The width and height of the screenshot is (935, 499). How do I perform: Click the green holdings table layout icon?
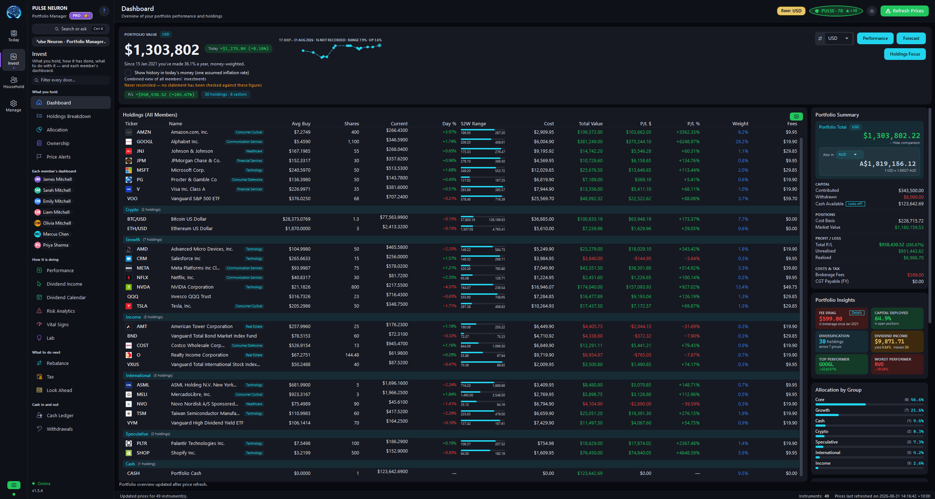click(796, 117)
